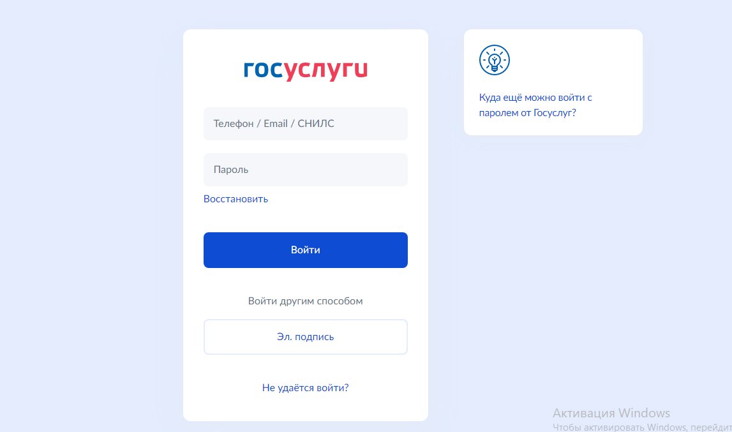Click the lightbulb hint icon
This screenshot has width=732, height=432.
(495, 60)
